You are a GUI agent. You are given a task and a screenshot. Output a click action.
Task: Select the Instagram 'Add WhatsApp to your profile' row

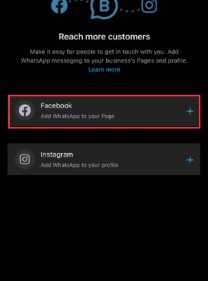coord(104,159)
